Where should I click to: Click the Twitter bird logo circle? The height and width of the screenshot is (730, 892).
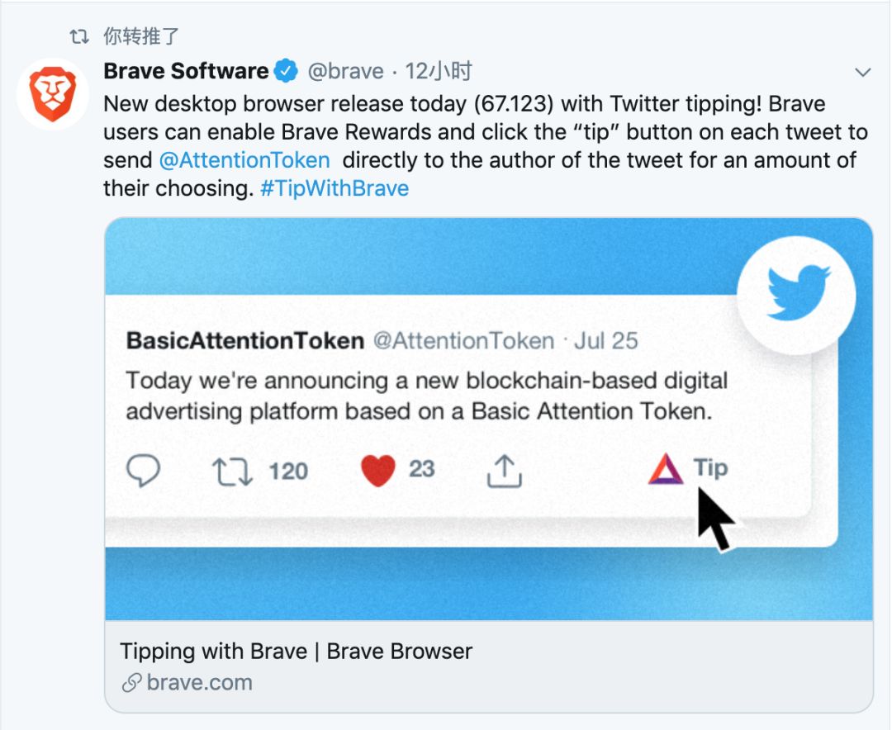(796, 295)
